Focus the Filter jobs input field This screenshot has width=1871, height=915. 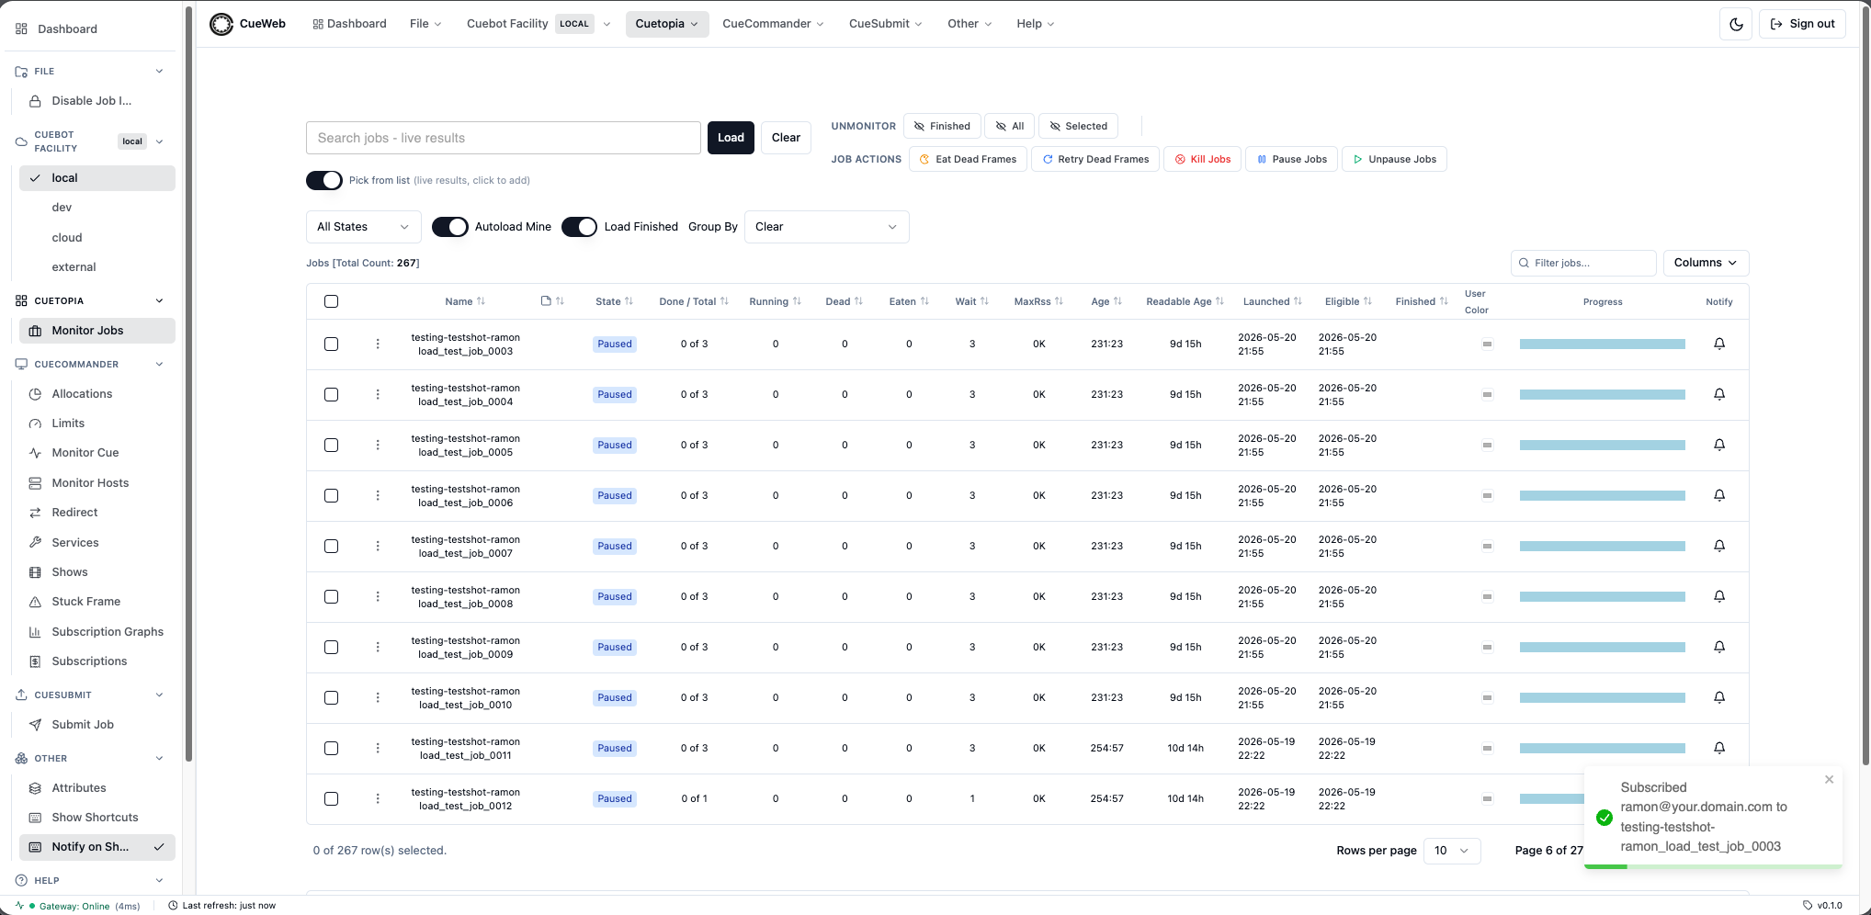click(1583, 263)
